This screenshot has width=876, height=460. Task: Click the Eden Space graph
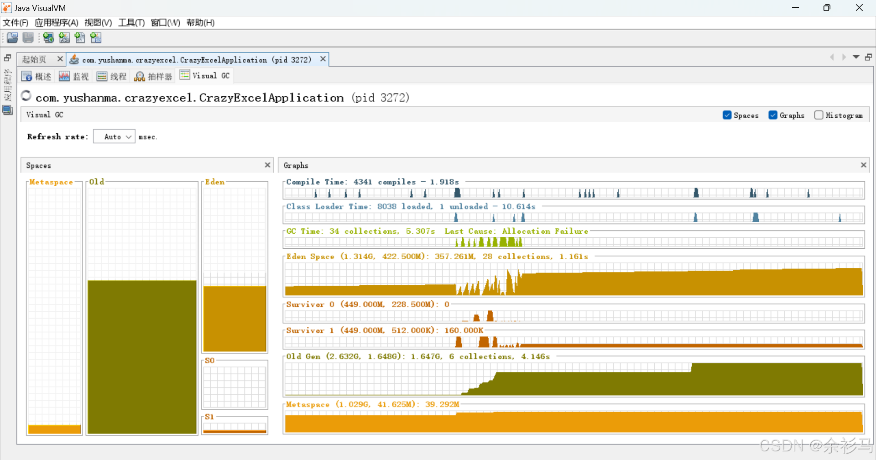tap(574, 278)
